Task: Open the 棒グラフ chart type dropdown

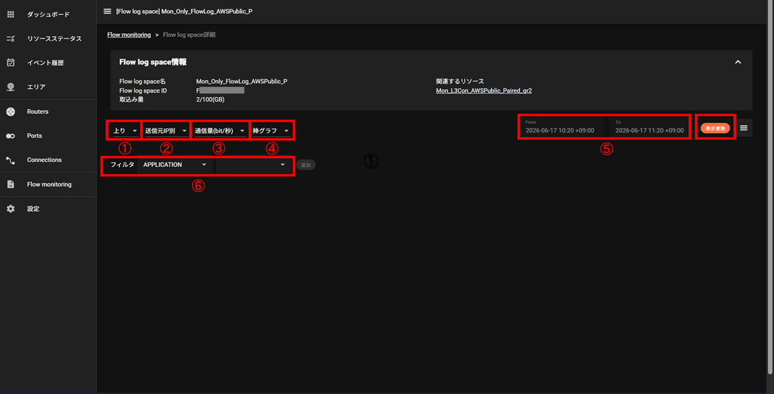Action: pos(272,130)
